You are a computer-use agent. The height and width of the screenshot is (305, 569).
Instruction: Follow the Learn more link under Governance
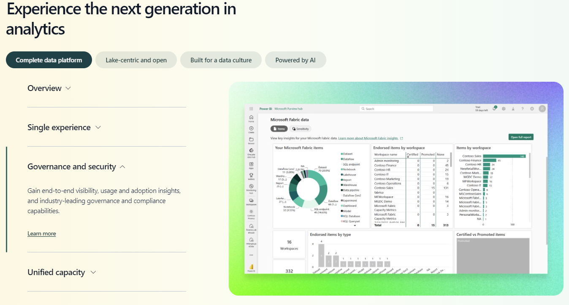point(42,233)
